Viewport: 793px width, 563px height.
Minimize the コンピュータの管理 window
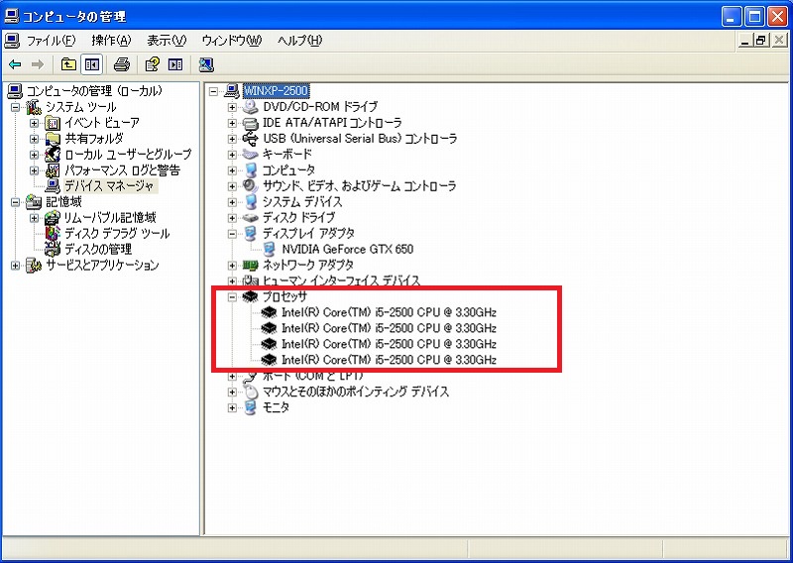pos(732,16)
